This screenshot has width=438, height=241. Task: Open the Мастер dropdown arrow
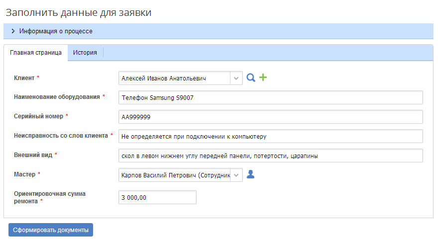(236, 175)
